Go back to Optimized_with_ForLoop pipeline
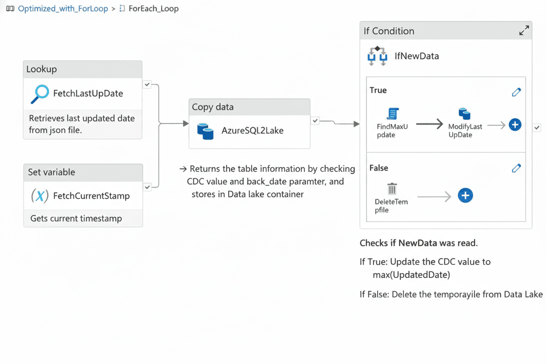Viewport: 546px width, 364px height. pos(63,8)
